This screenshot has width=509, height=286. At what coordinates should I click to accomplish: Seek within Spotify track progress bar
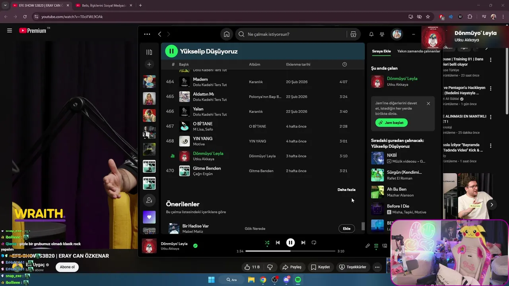(290, 251)
